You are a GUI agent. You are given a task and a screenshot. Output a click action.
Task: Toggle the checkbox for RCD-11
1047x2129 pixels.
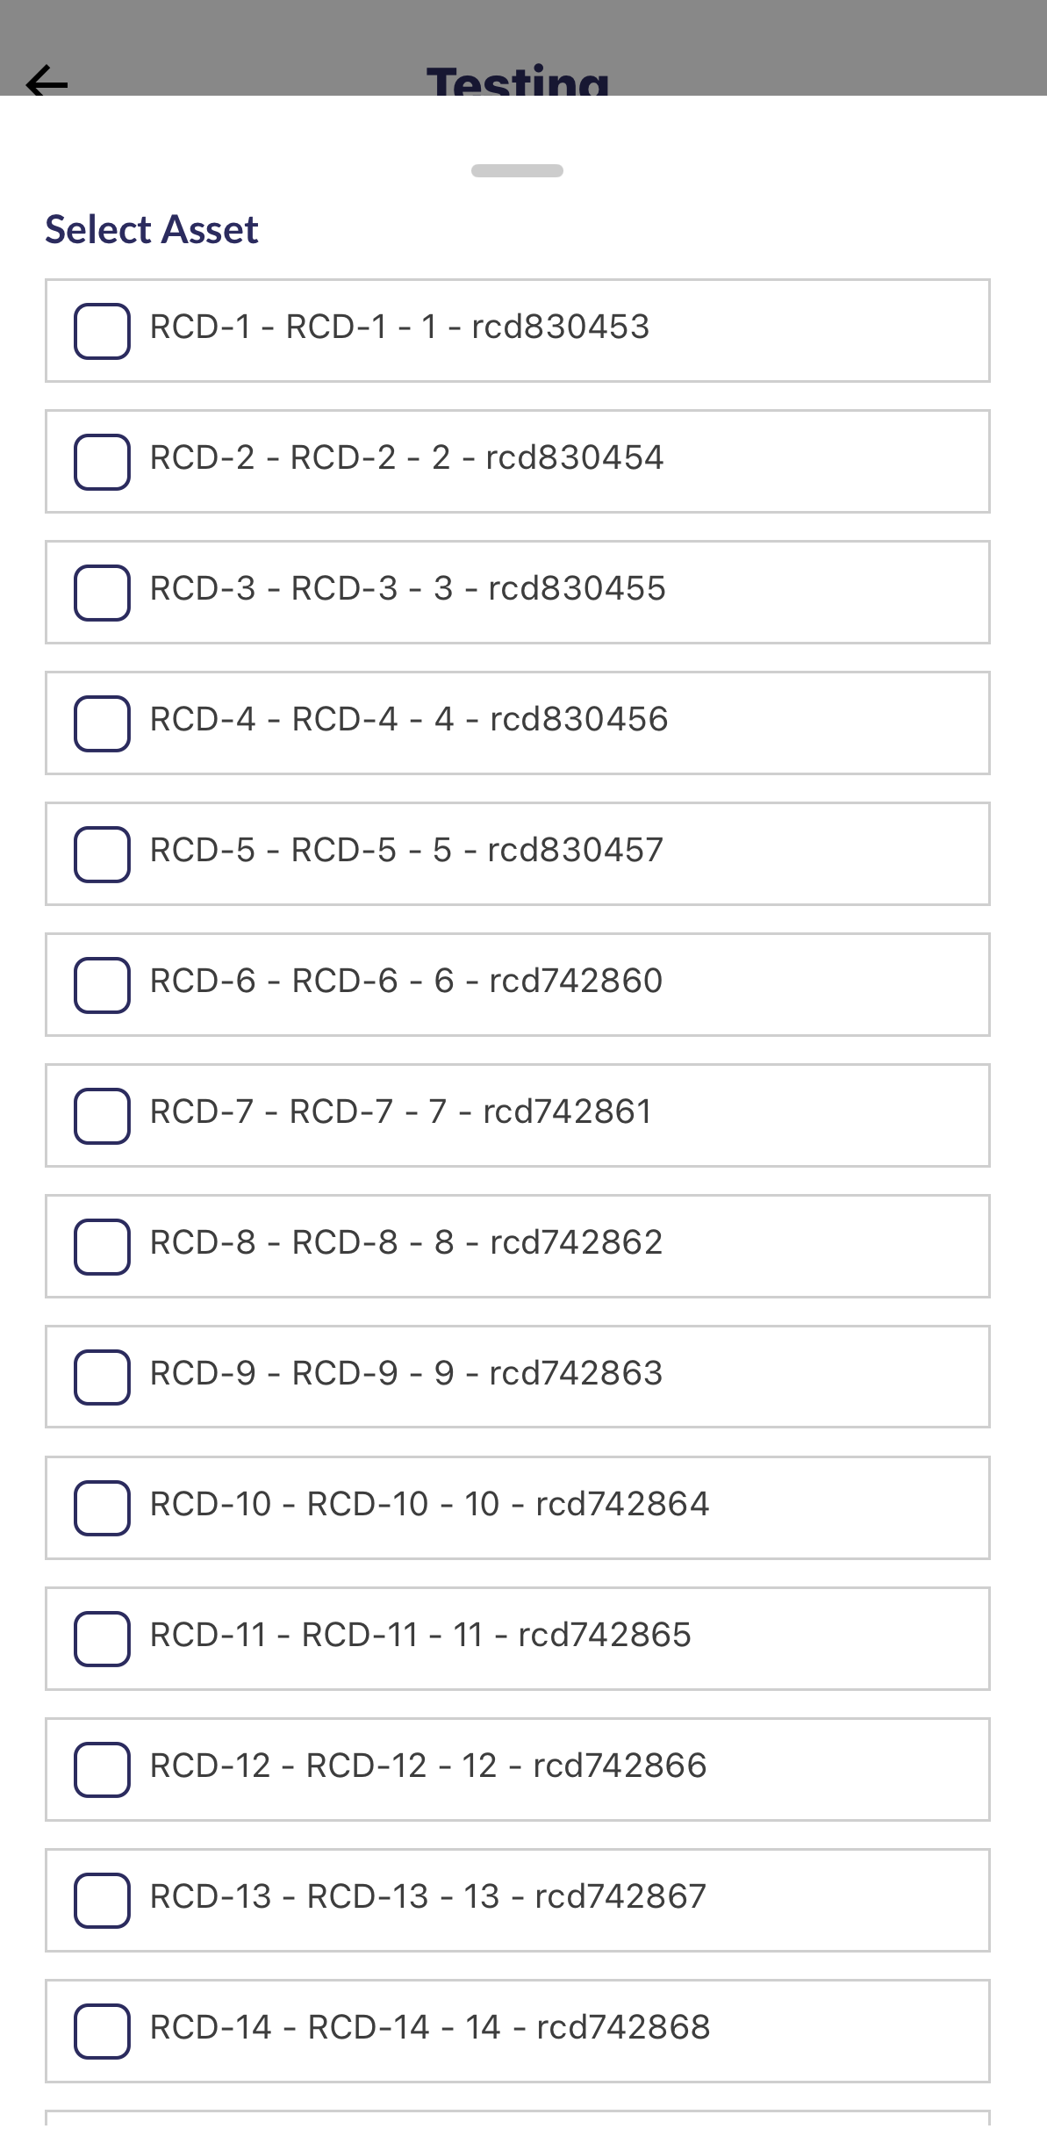point(102,1639)
